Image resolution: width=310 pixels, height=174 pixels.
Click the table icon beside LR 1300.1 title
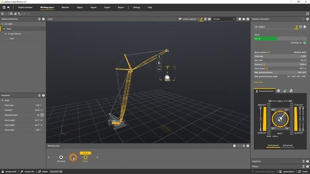300,27
